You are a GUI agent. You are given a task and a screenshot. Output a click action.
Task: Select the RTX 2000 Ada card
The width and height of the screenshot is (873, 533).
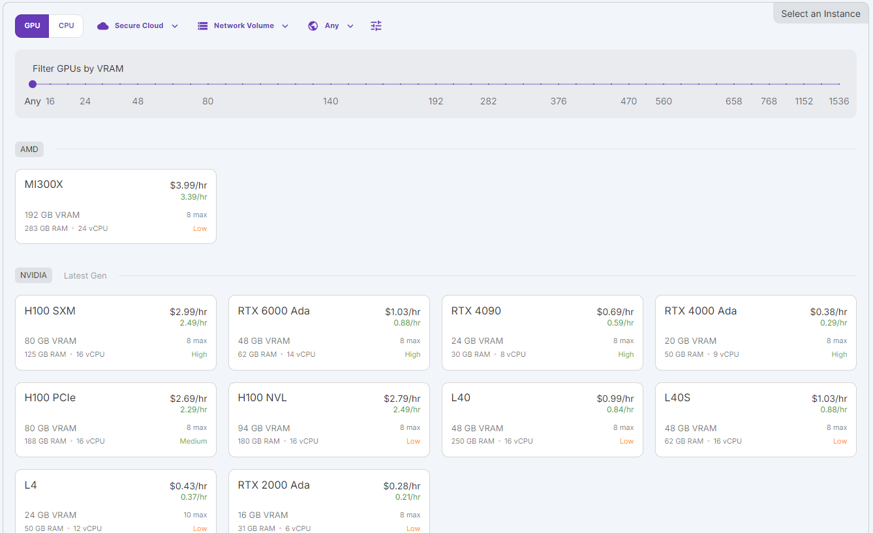click(x=329, y=506)
